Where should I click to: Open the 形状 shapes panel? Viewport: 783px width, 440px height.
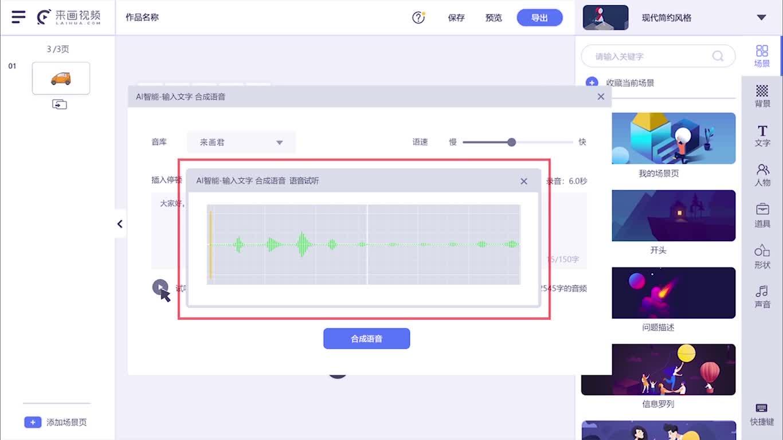[762, 257]
